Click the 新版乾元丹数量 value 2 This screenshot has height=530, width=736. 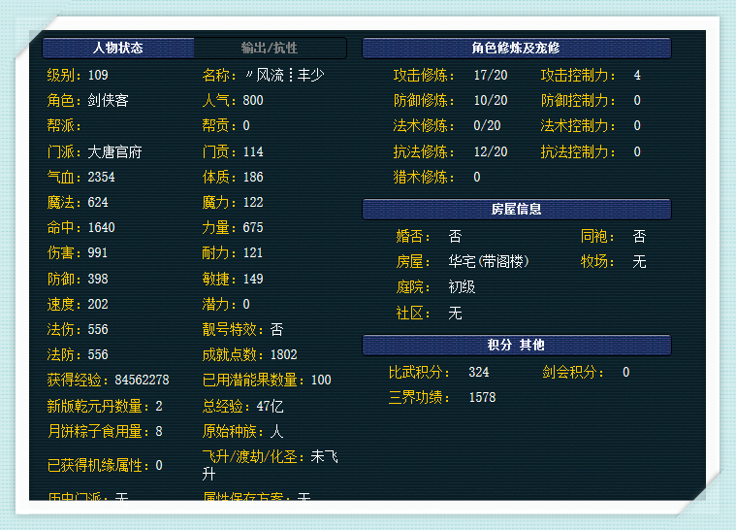[x=159, y=407]
